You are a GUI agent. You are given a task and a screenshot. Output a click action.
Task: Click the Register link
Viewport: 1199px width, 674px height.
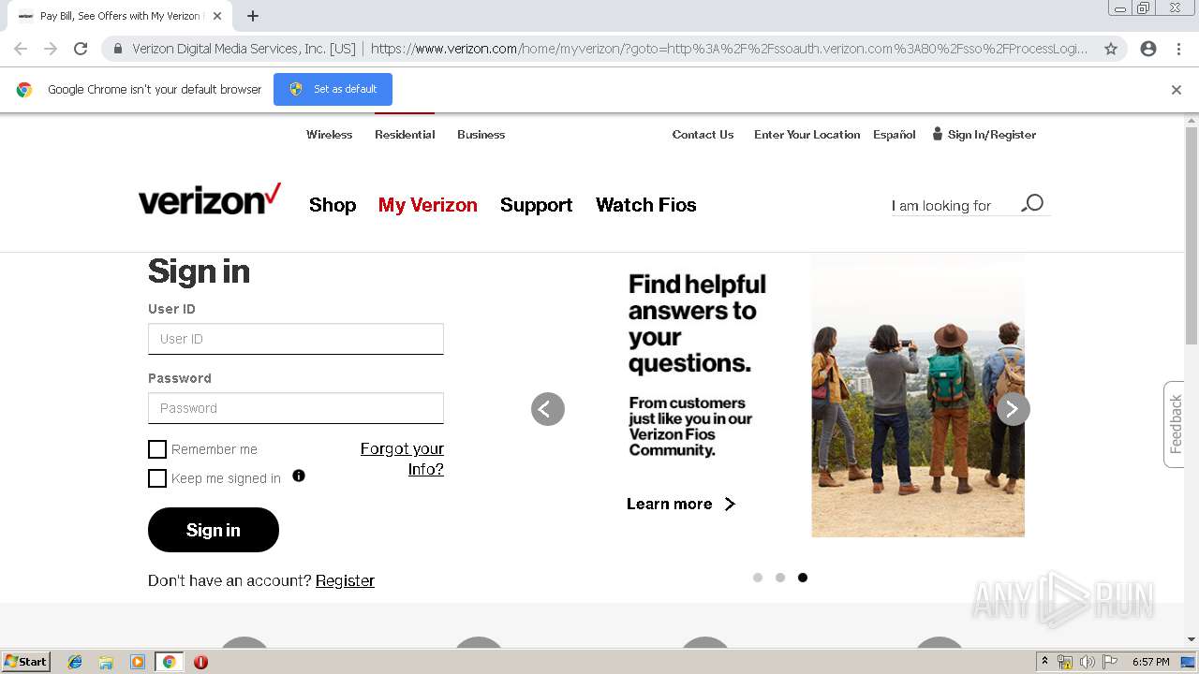pos(345,580)
